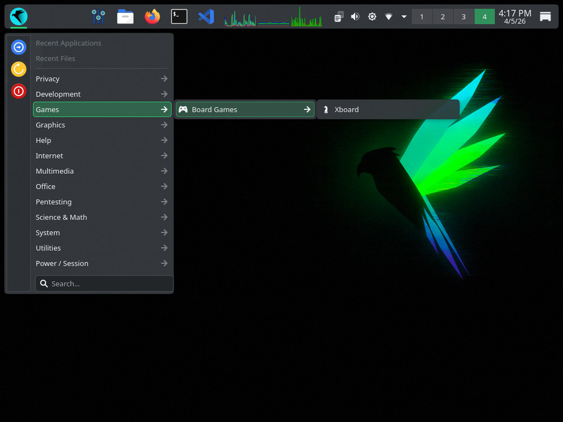
Task: Shut down using the red power button
Action: point(18,91)
